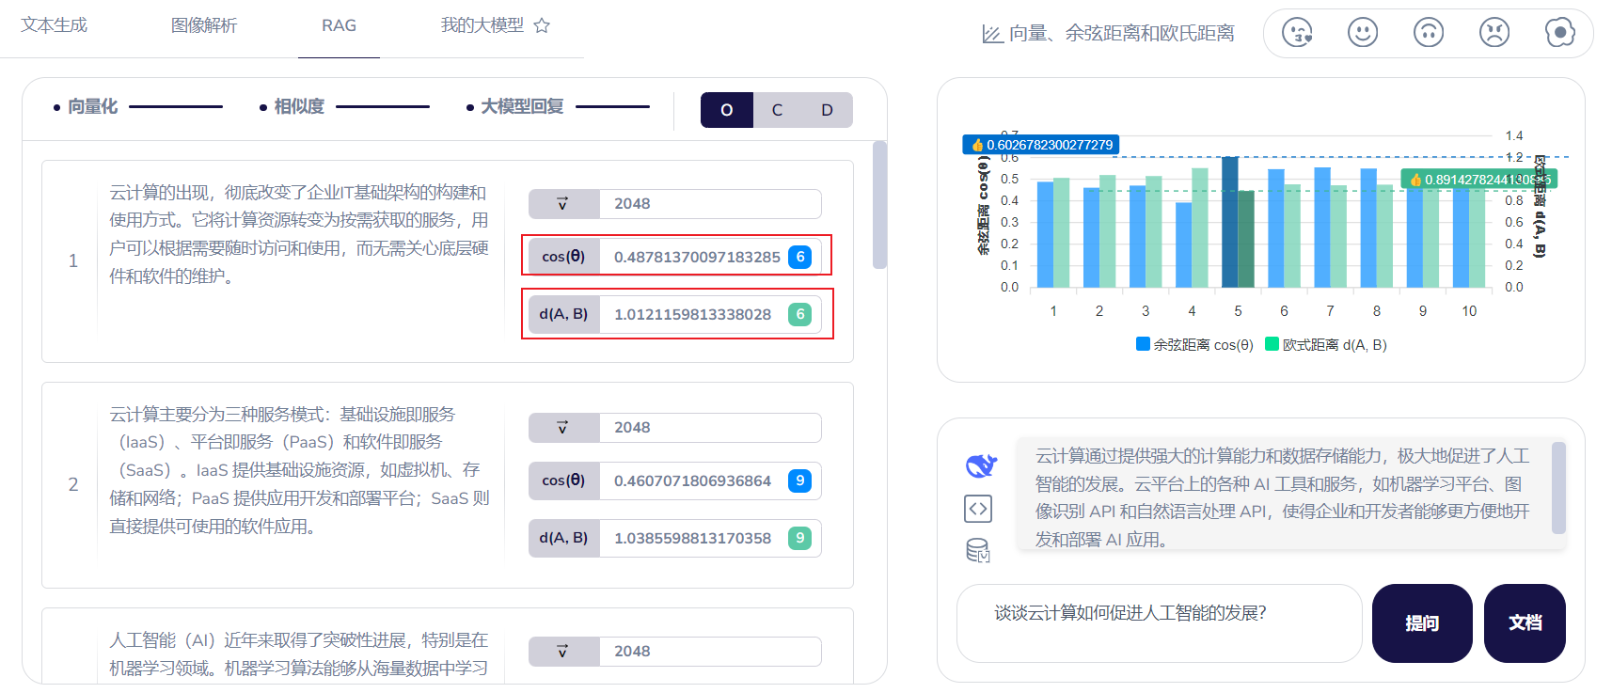This screenshot has width=1612, height=693.
Task: Click the chart icon before 向量、余弦距离和欧氏距离
Action: coord(992,34)
